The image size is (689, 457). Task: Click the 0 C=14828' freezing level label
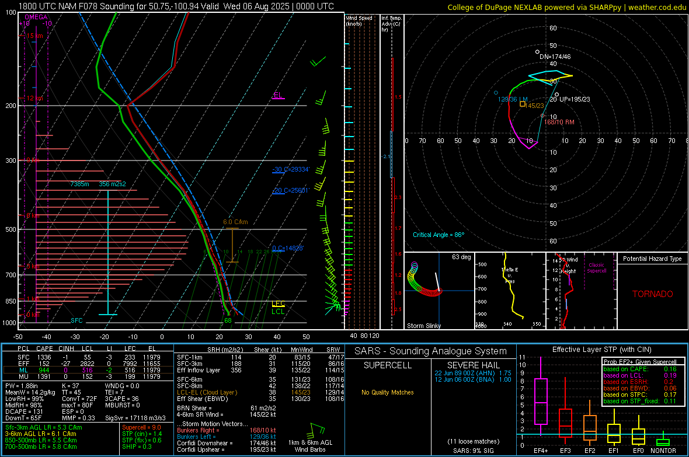click(288, 248)
